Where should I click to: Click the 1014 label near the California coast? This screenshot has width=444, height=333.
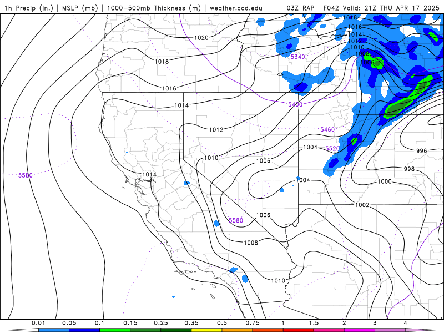tap(149, 174)
